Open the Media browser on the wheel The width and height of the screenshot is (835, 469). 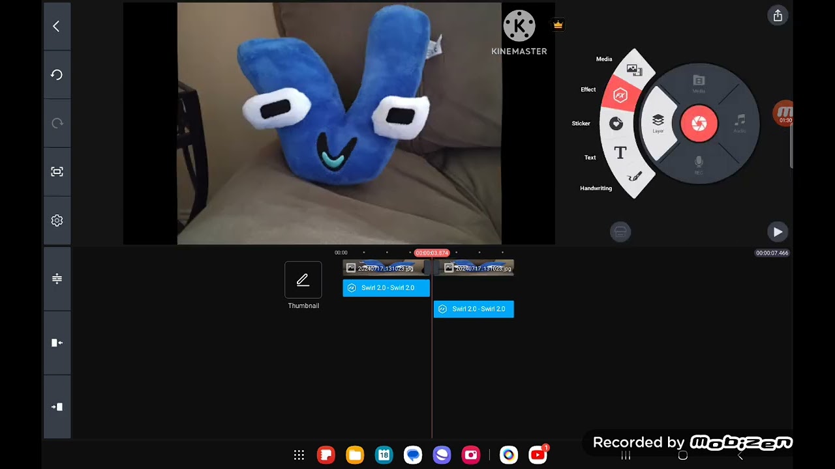pyautogui.click(x=699, y=83)
